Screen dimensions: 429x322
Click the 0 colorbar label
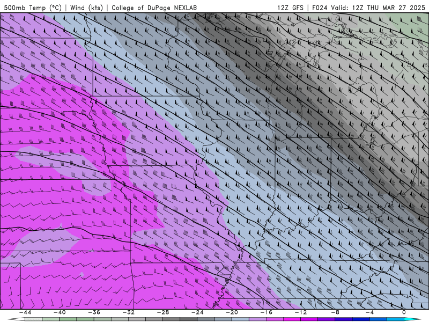point(404,312)
